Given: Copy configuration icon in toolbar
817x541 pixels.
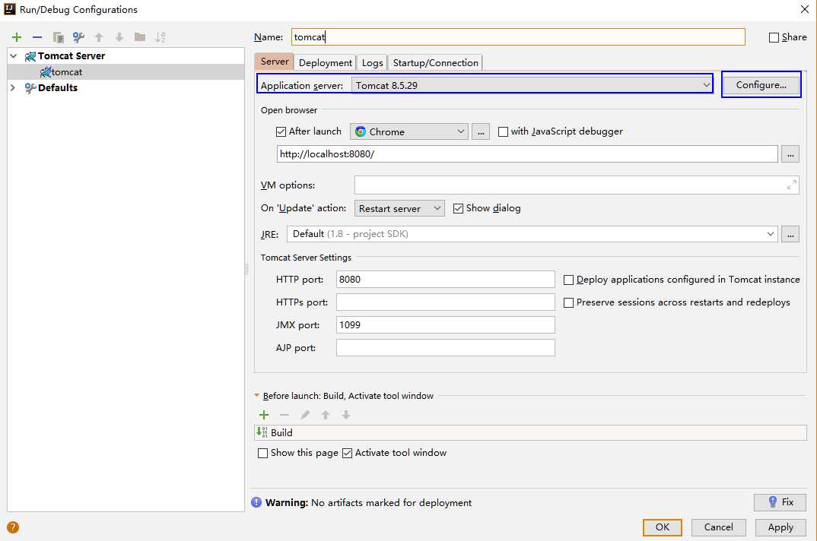Looking at the screenshot, I should tap(59, 37).
